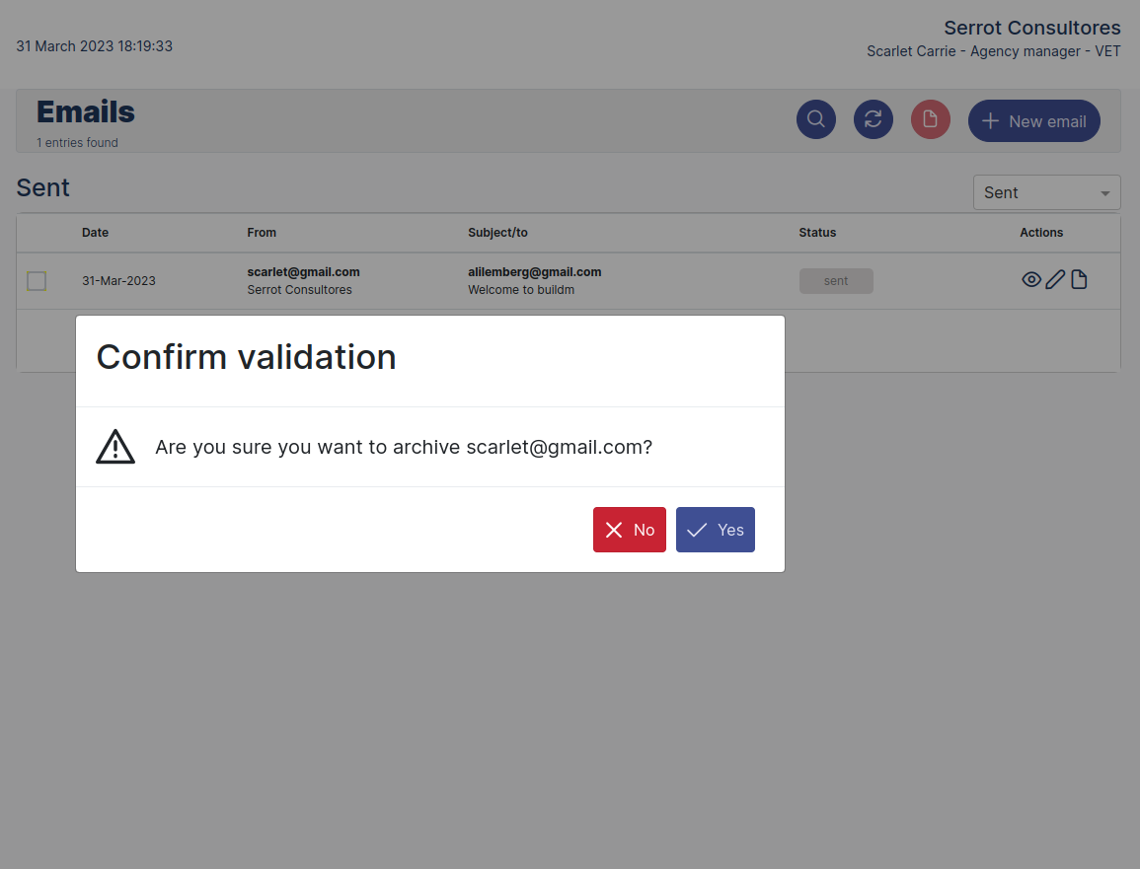Click the '1 entries found' text
Image resolution: width=1140 pixels, height=869 pixels.
[77, 142]
